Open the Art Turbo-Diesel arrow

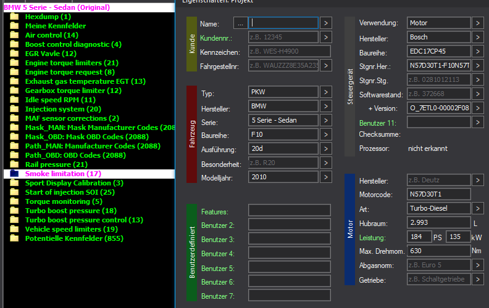click(x=478, y=208)
